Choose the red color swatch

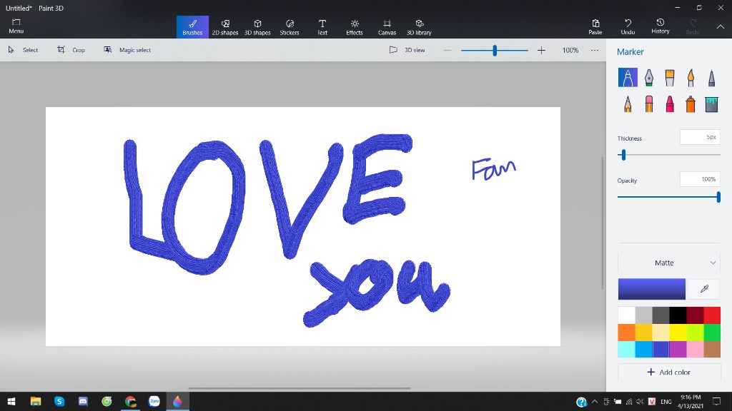[x=712, y=315]
